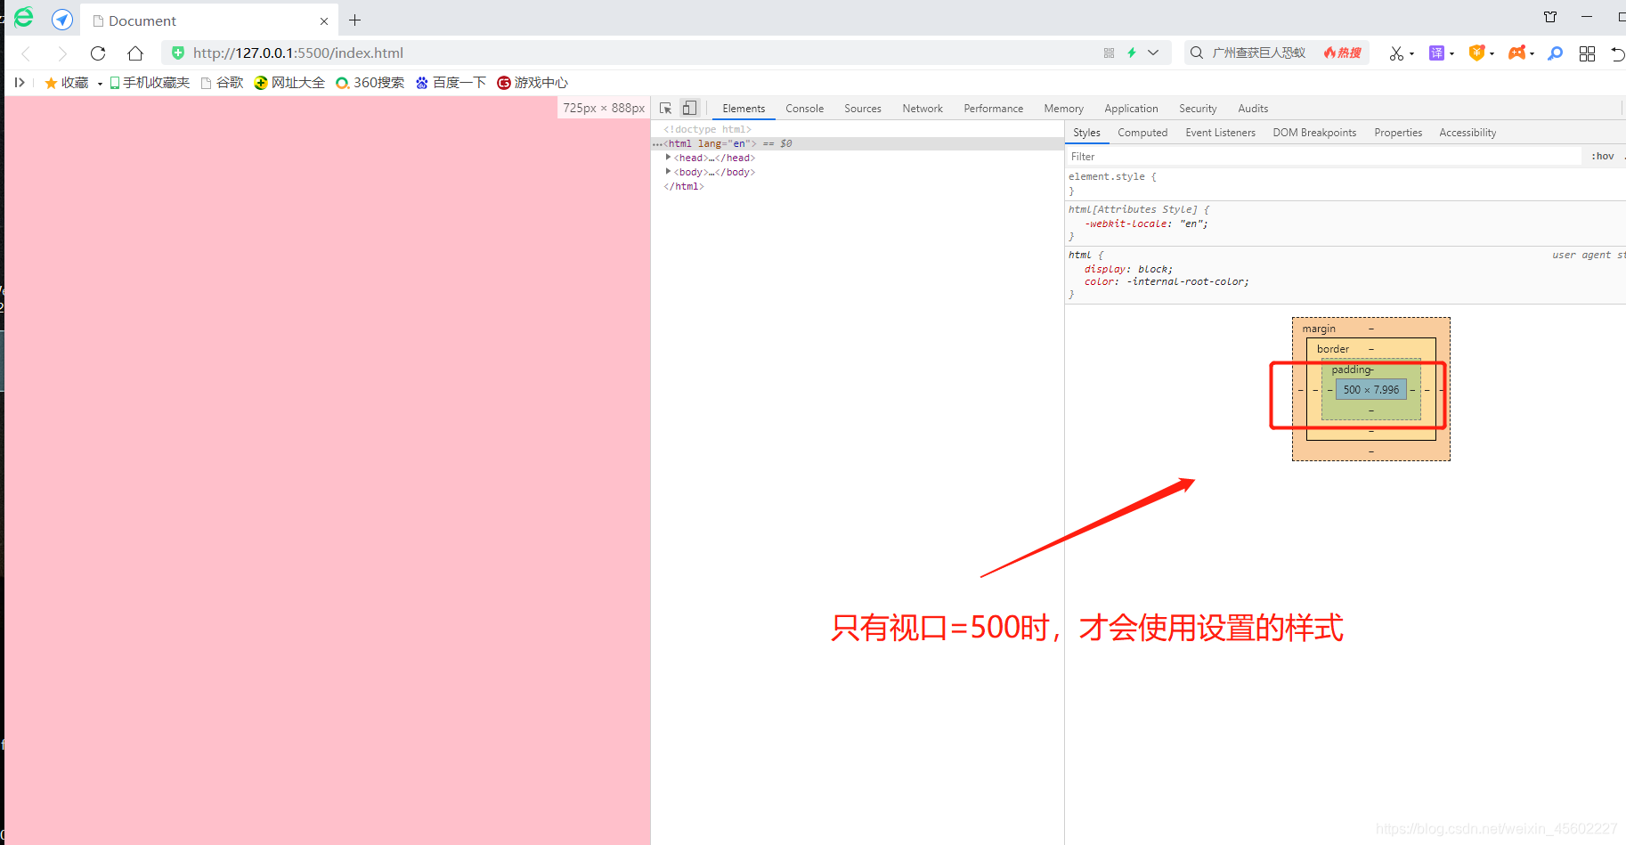Switch to the Console tab

(804, 109)
